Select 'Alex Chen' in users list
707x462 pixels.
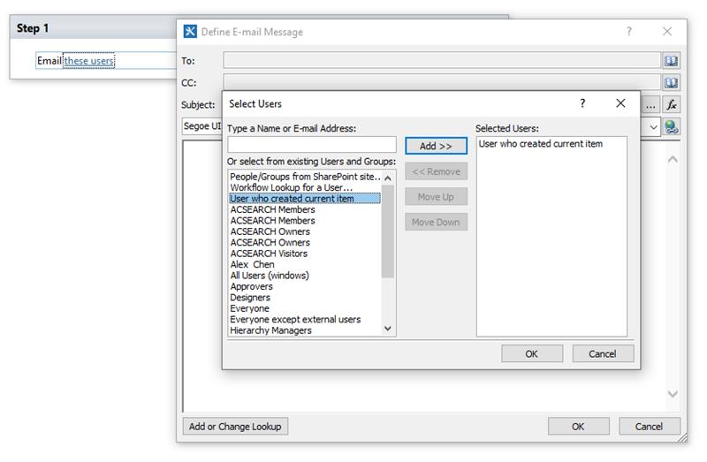pyautogui.click(x=305, y=265)
